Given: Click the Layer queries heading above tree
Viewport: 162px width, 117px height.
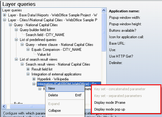Looking at the screenshot, I should (x=19, y=4).
